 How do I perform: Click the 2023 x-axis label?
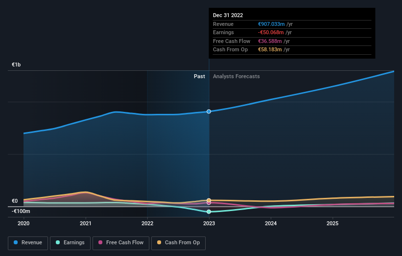tap(209, 224)
